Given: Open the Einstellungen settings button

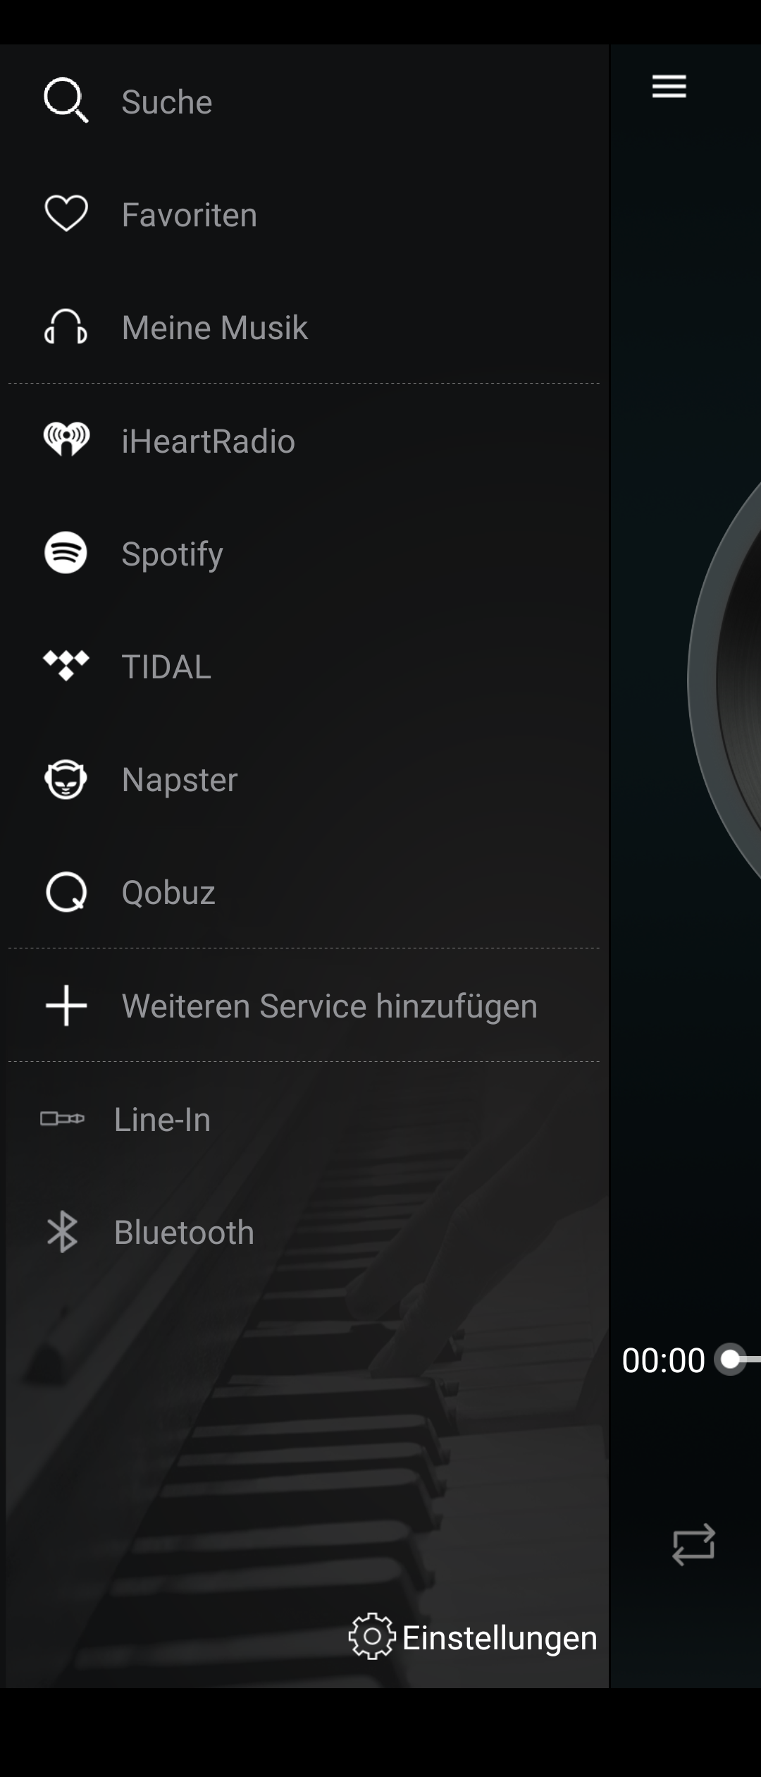Looking at the screenshot, I should pos(474,1637).
